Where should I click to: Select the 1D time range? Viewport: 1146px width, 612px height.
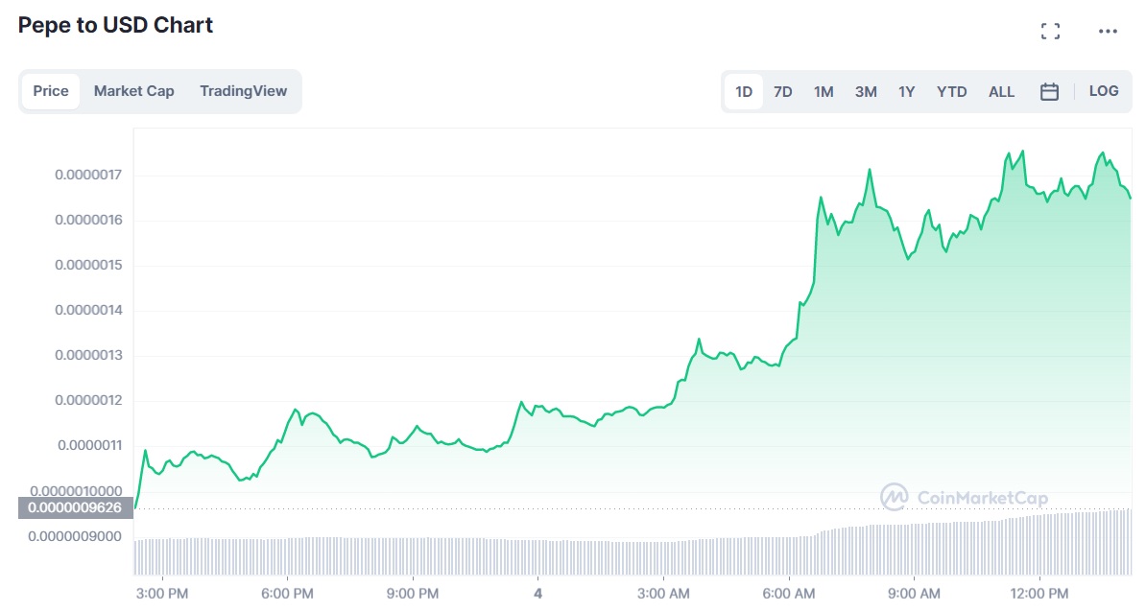tap(744, 92)
